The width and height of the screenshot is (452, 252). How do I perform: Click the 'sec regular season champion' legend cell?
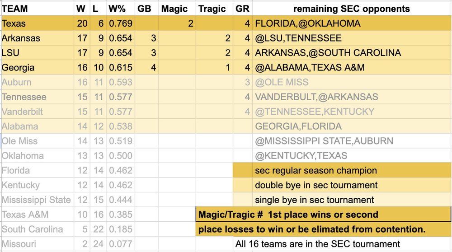(x=315, y=171)
